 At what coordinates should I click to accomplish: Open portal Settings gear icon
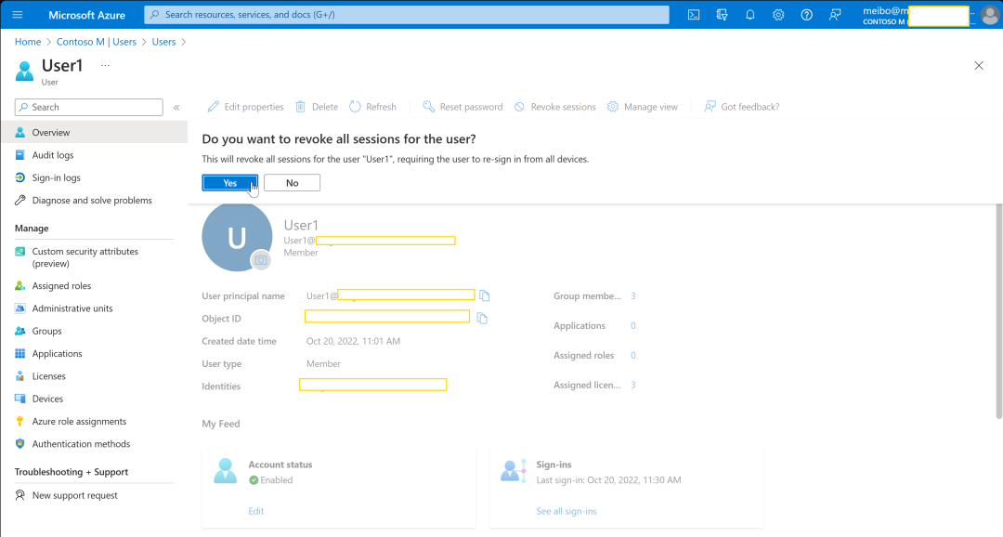coord(778,15)
